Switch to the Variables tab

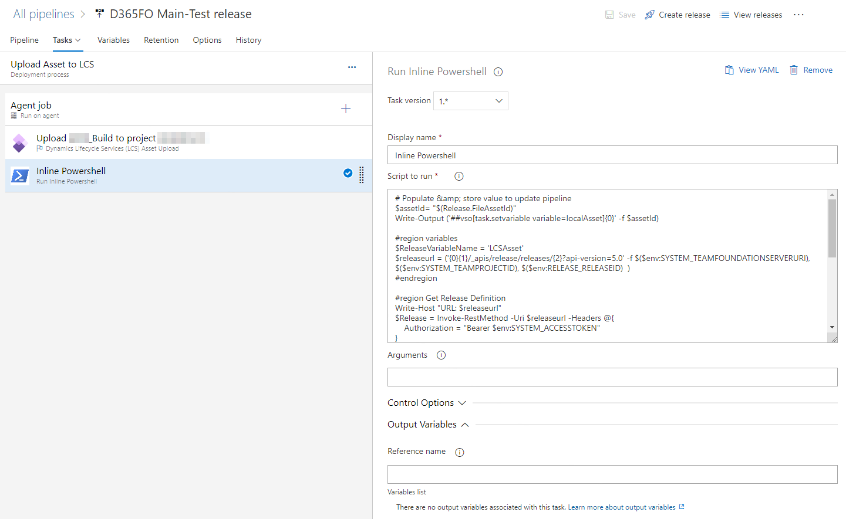113,40
